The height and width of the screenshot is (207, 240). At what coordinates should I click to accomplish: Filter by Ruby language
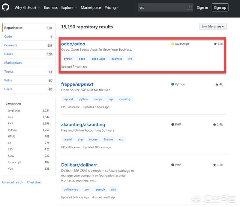click(x=28, y=156)
